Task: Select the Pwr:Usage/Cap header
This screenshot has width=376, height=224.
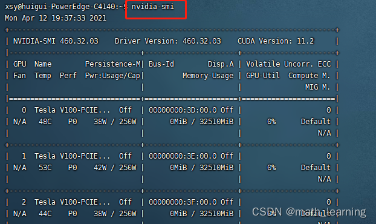Action: point(112,76)
